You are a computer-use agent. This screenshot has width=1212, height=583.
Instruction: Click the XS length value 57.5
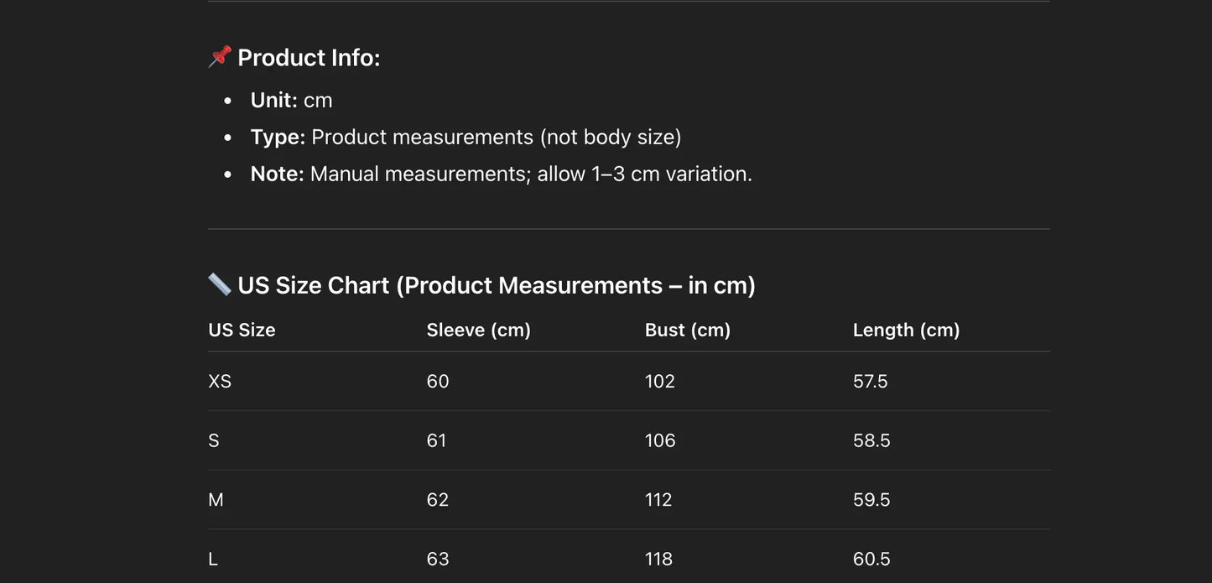(x=870, y=382)
